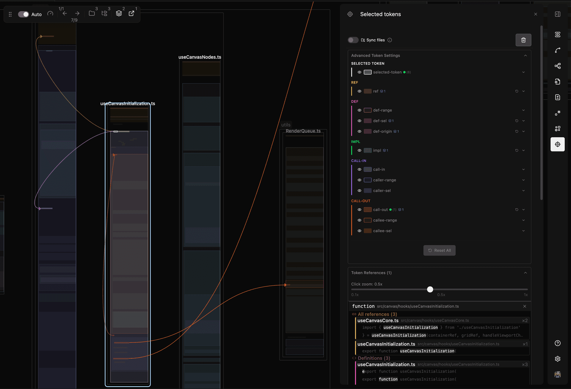Click the layers stack icon in toolbar
Screen dimensions: 571x389
pyautogui.click(x=119, y=14)
